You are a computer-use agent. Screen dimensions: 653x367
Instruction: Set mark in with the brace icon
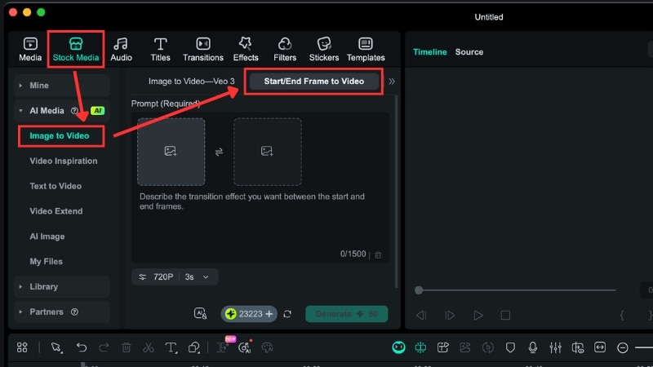pos(622,315)
